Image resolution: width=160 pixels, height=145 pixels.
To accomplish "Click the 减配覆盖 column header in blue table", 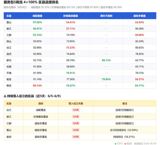I will pos(37,16).
